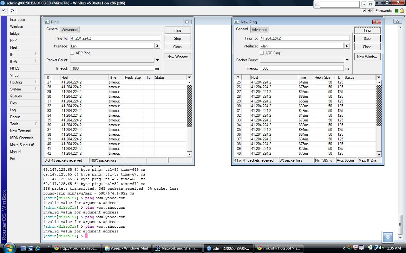This screenshot has height=253, width=406.
Task: Open the Wireless menu in the sidebar
Action: pyautogui.click(x=16, y=27)
